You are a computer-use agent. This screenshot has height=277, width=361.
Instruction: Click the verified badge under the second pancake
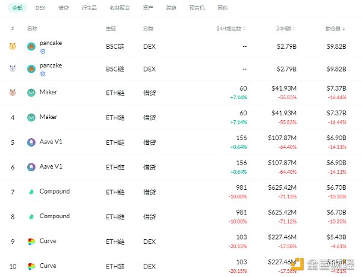tap(43, 73)
